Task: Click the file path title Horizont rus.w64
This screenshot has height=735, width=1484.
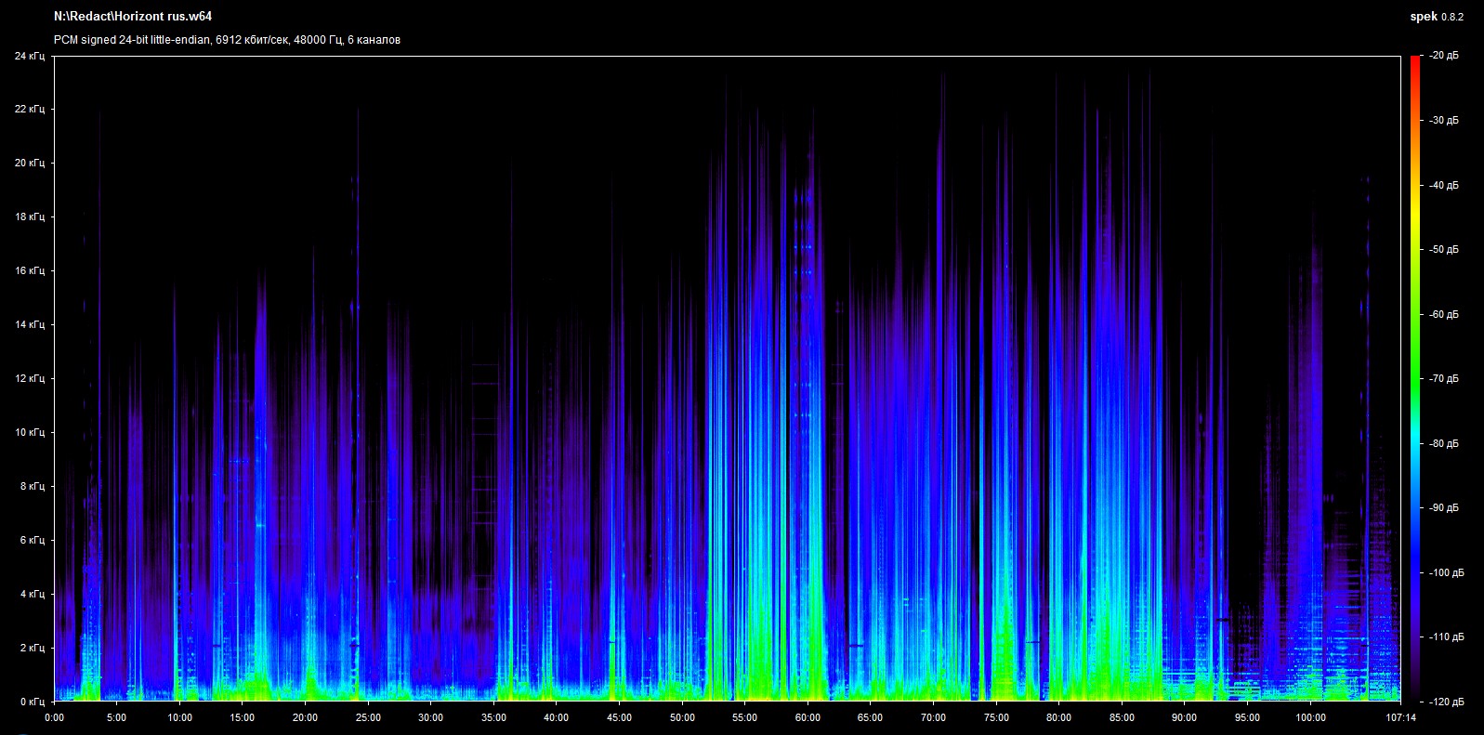Action: (133, 17)
